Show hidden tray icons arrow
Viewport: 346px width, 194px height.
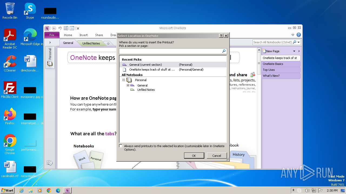293,190
